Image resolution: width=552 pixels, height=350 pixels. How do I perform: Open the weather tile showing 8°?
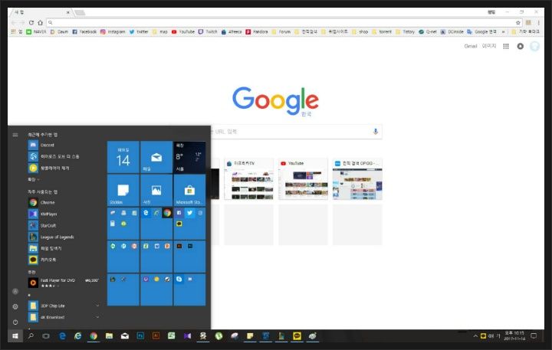pos(189,157)
